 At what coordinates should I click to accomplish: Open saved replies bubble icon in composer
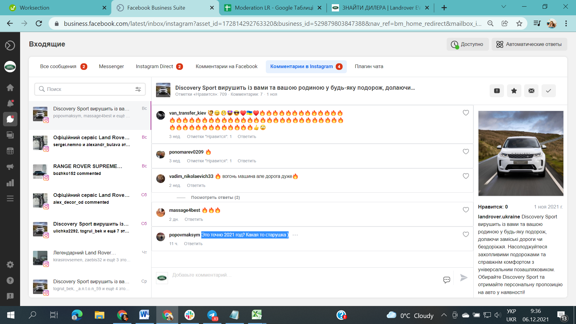tap(447, 280)
